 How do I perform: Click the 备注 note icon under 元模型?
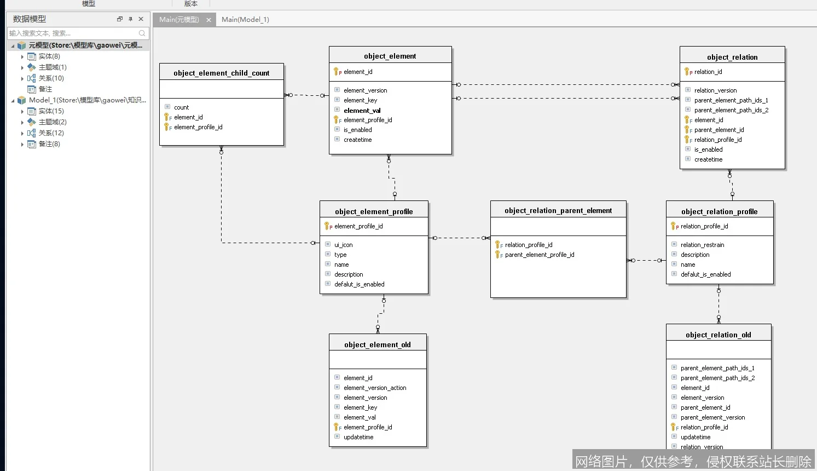pos(32,89)
